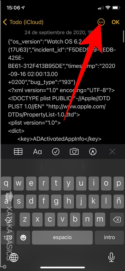Start drawing with the markup pen icon
This screenshot has height=271, width=125.
coord(93,152)
